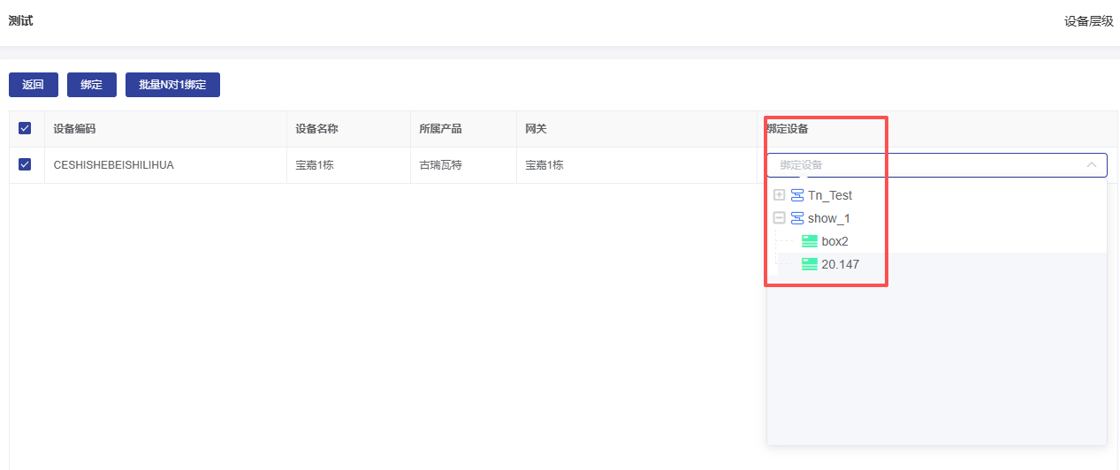Click the green box2 device icon
1120x470 pixels.
810,241
